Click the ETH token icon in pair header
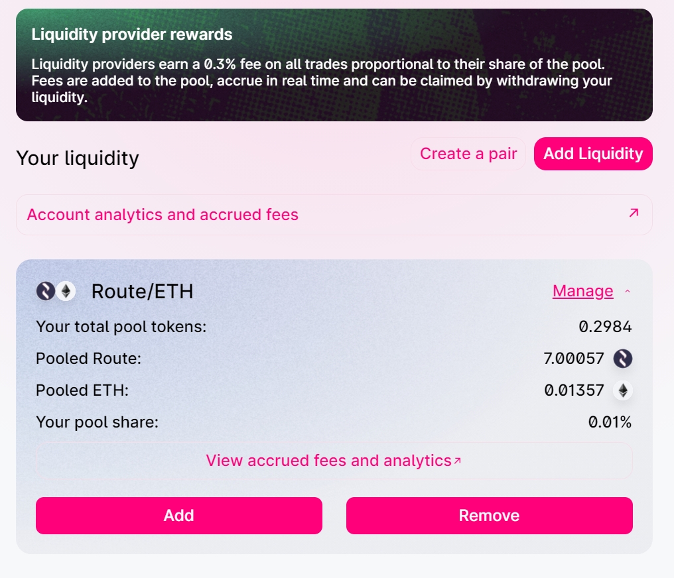Screen dimensions: 674x578 point(66,291)
